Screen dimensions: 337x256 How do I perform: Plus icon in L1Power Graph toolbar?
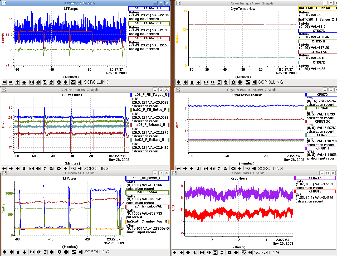tap(66, 252)
